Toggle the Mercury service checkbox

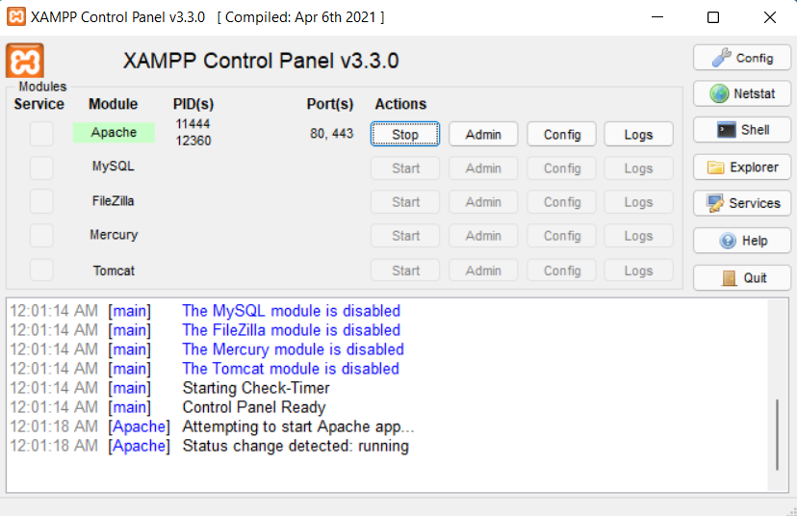41,236
